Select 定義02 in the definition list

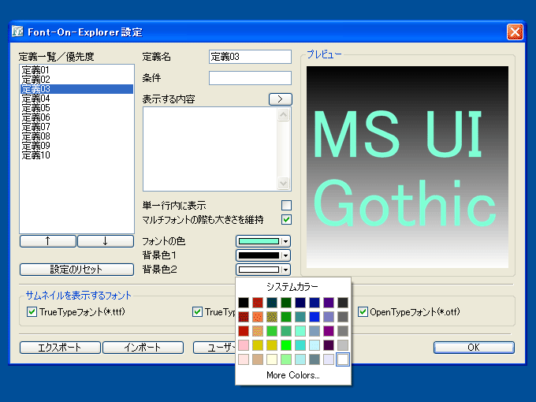[76, 80]
